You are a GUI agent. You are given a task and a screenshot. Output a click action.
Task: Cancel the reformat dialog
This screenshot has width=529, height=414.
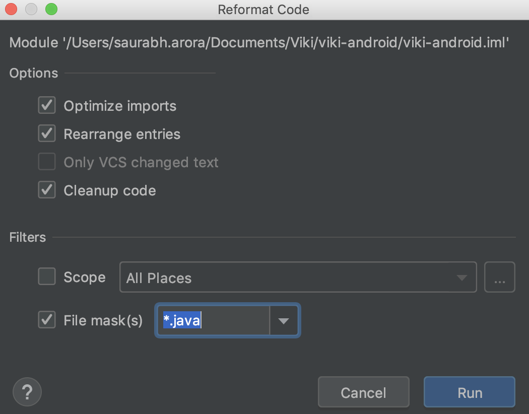363,392
